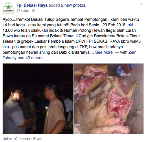Image resolution: width=147 pixels, height=142 pixels.
Task: Click the water bottle in meat photo
Action: click(x=125, y=70)
